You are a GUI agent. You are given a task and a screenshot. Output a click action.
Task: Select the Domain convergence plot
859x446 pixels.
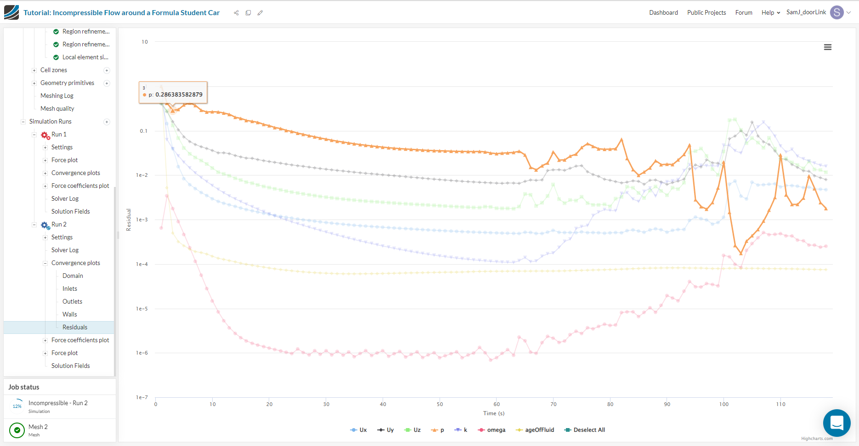pyautogui.click(x=73, y=276)
